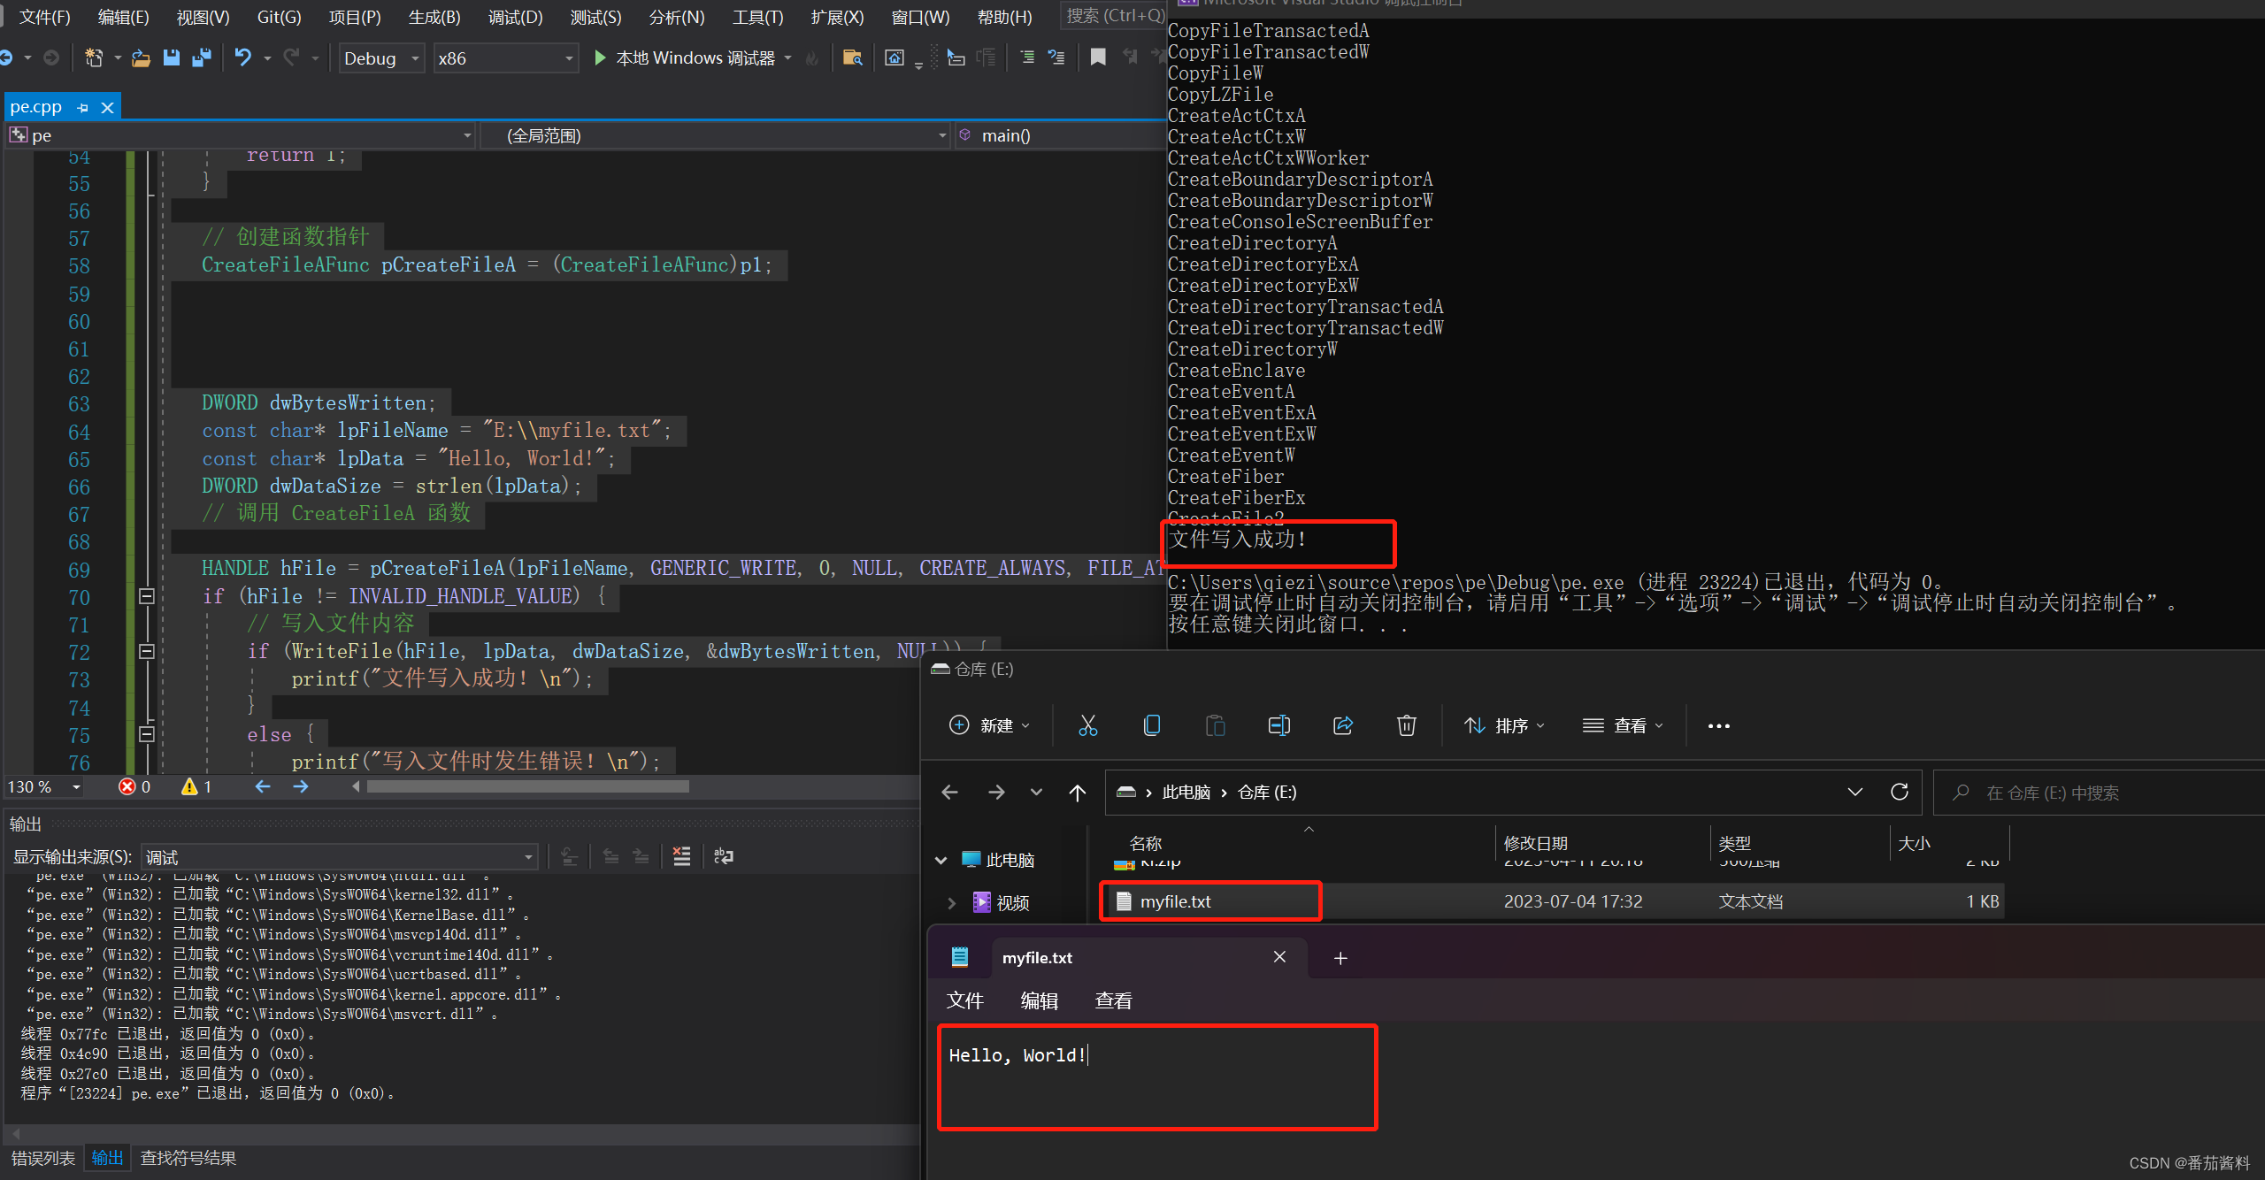The height and width of the screenshot is (1180, 2265).
Task: Close the pe.cpp editor tab
Action: (107, 108)
